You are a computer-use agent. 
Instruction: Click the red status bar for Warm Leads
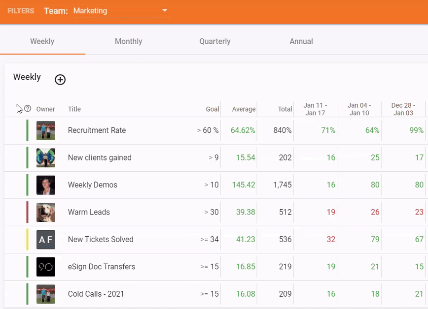(x=28, y=213)
